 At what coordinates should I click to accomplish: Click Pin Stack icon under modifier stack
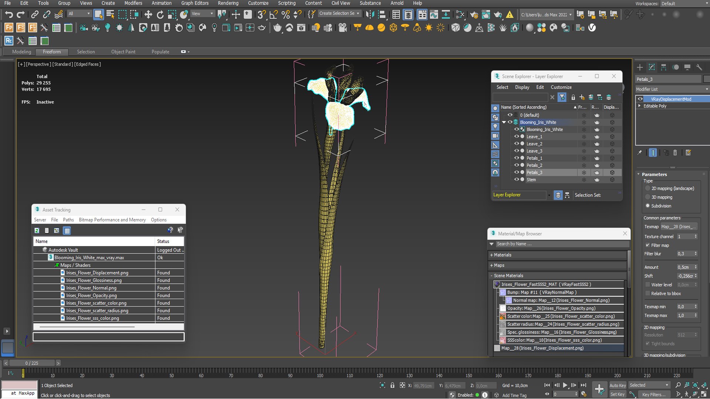tap(640, 153)
